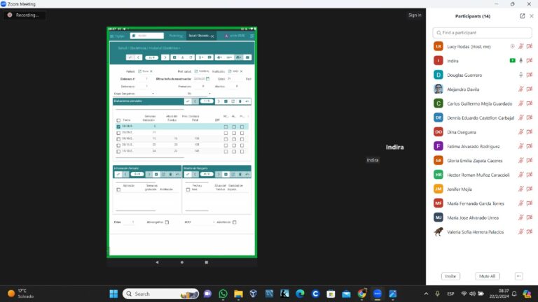Add new row in Monitor de Embarazo panel
The width and height of the screenshot is (538, 302).
[x=226, y=175]
